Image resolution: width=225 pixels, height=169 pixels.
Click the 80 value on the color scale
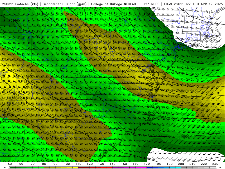pyautogui.click(x=44, y=164)
